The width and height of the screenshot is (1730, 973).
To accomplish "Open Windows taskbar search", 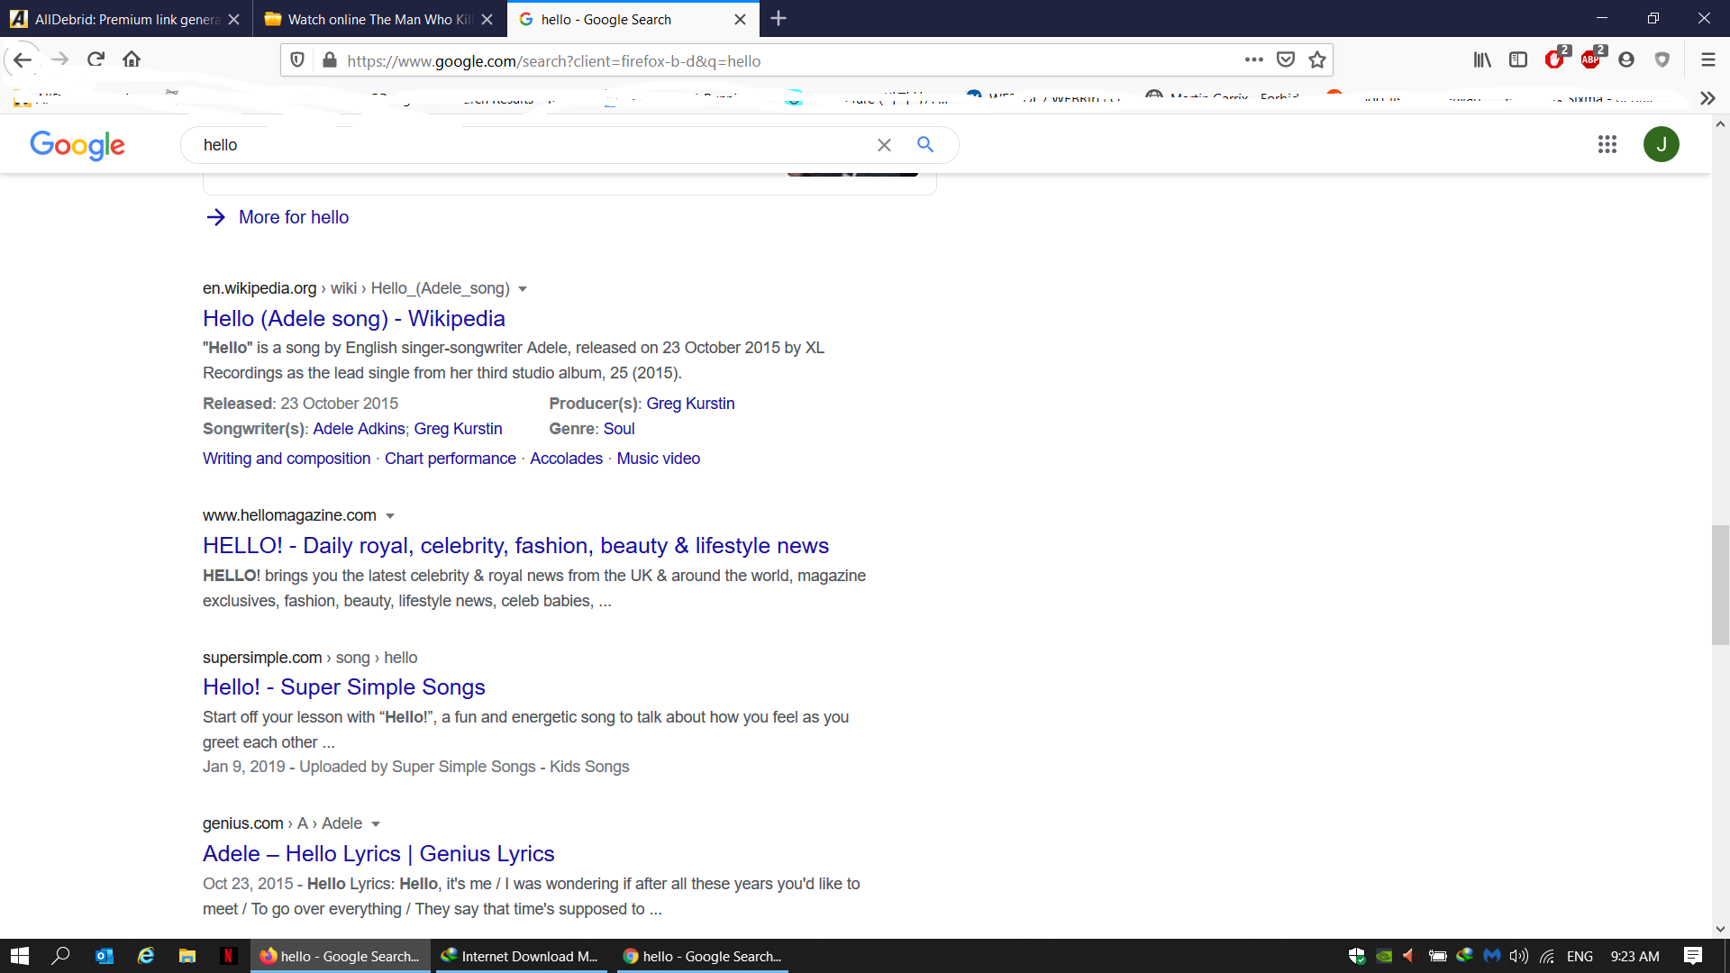I will pos(61,956).
